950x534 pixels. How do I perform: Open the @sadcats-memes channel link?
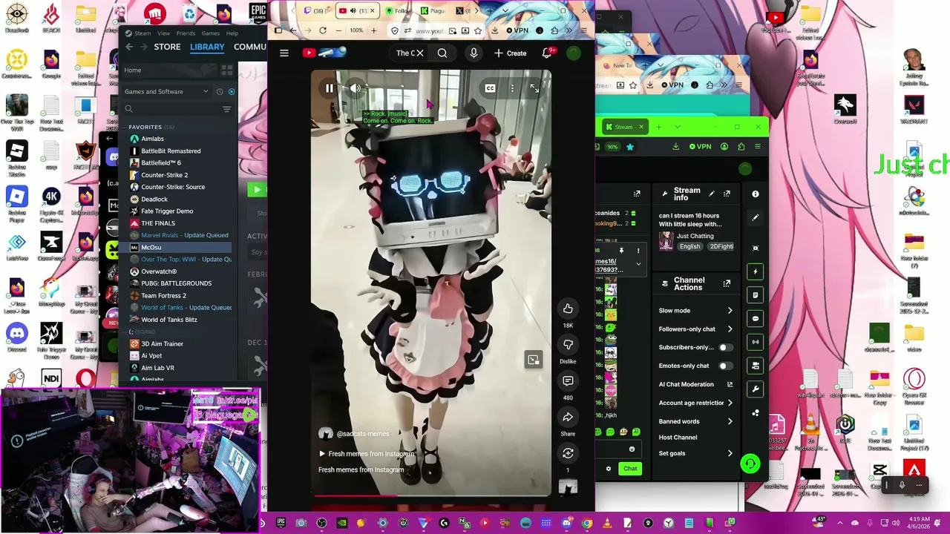coord(362,434)
